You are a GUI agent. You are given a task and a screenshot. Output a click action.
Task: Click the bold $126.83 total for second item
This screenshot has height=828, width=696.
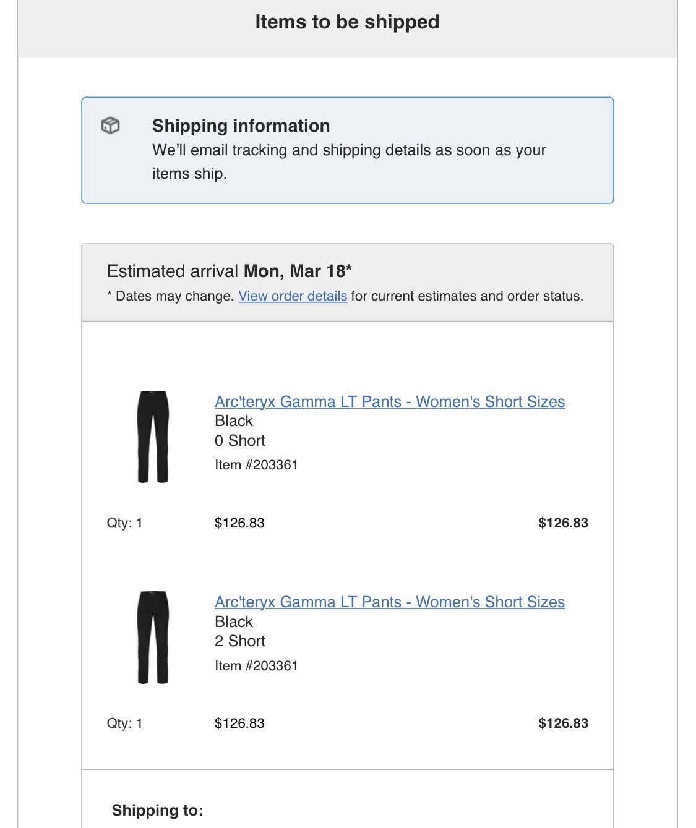click(563, 723)
